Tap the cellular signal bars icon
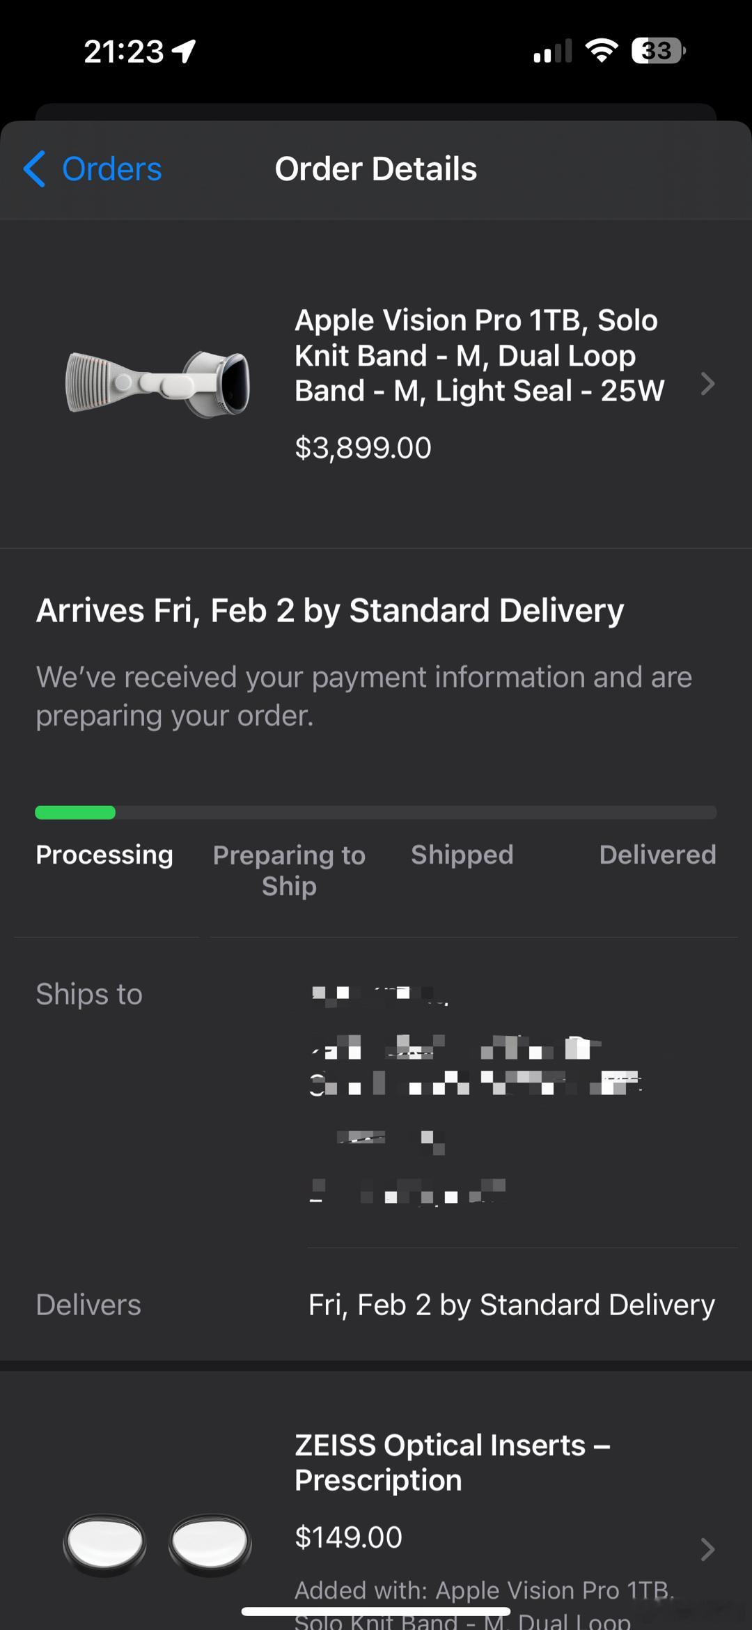Viewport: 752px width, 1630px height. 552,51
